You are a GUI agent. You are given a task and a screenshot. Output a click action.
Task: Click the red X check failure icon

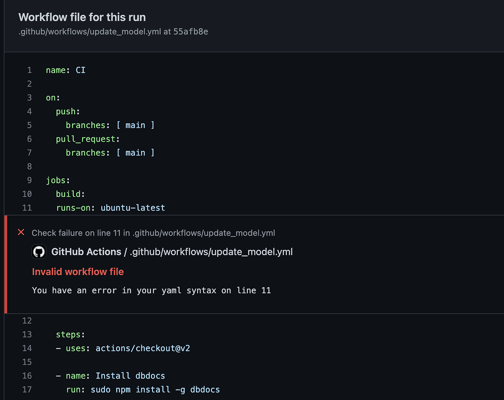[20, 232]
